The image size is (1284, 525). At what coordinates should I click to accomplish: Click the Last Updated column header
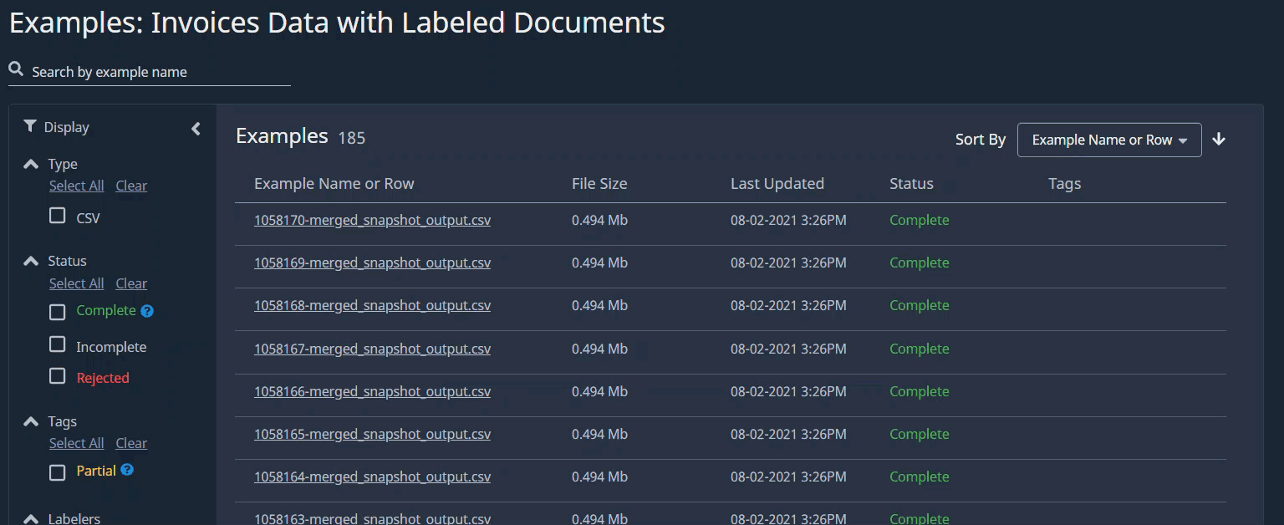[777, 184]
